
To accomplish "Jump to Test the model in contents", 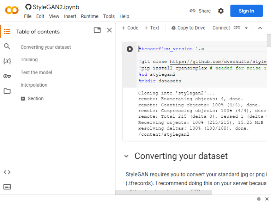I will click(36, 72).
